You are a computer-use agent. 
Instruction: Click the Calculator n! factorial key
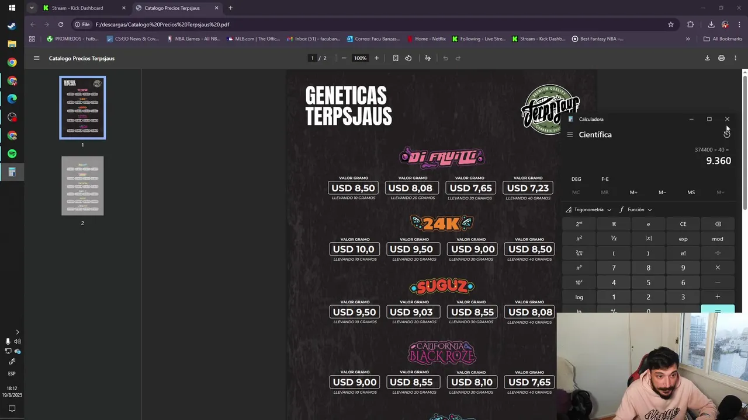click(x=683, y=253)
